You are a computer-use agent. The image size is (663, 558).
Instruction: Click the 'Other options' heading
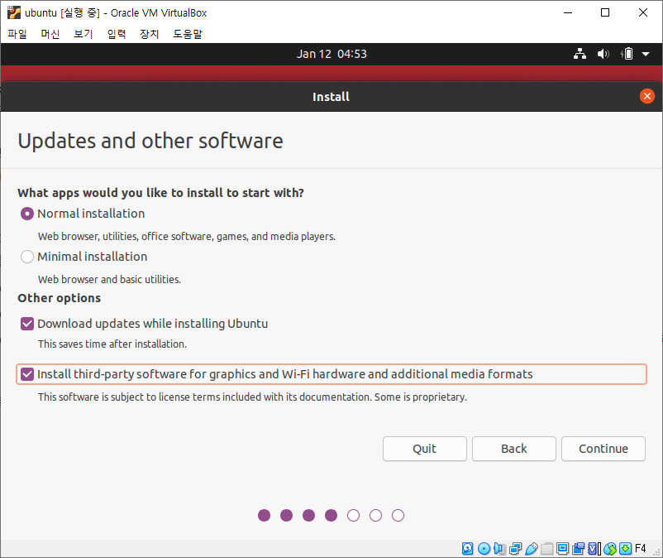(x=60, y=298)
